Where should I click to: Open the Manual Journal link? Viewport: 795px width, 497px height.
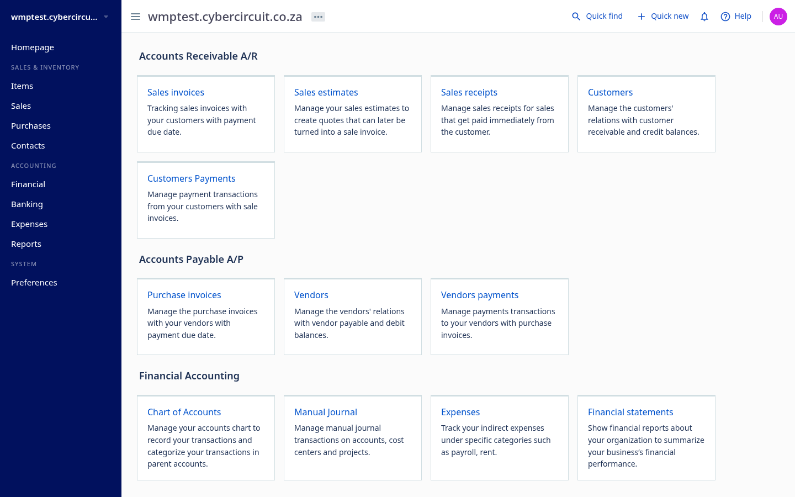coord(325,412)
